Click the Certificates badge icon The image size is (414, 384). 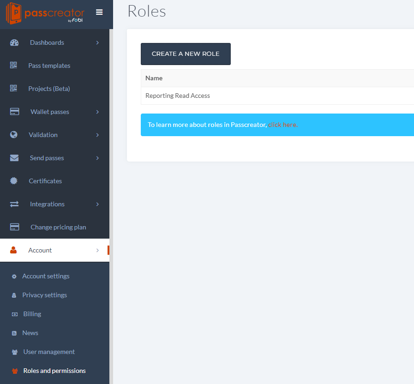click(14, 181)
